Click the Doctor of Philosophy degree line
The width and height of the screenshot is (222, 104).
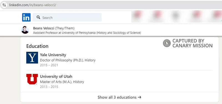point(68,60)
